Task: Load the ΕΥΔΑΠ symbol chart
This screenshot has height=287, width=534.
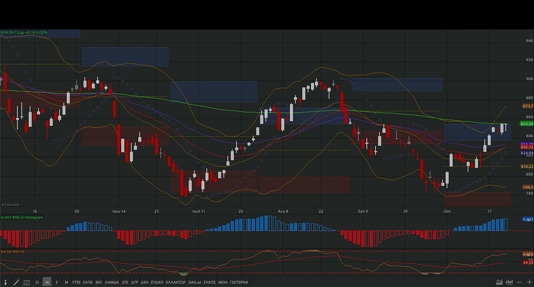Action: (157, 282)
